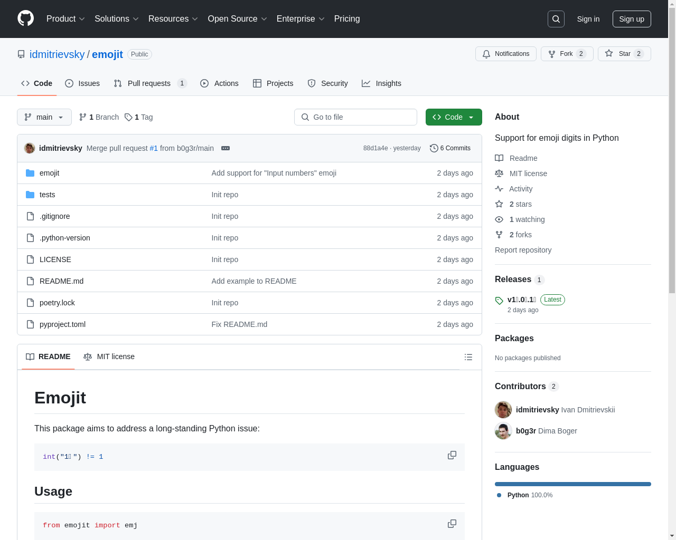This screenshot has width=676, height=540.
Task: Open pull request #1 link
Action: coord(154,148)
